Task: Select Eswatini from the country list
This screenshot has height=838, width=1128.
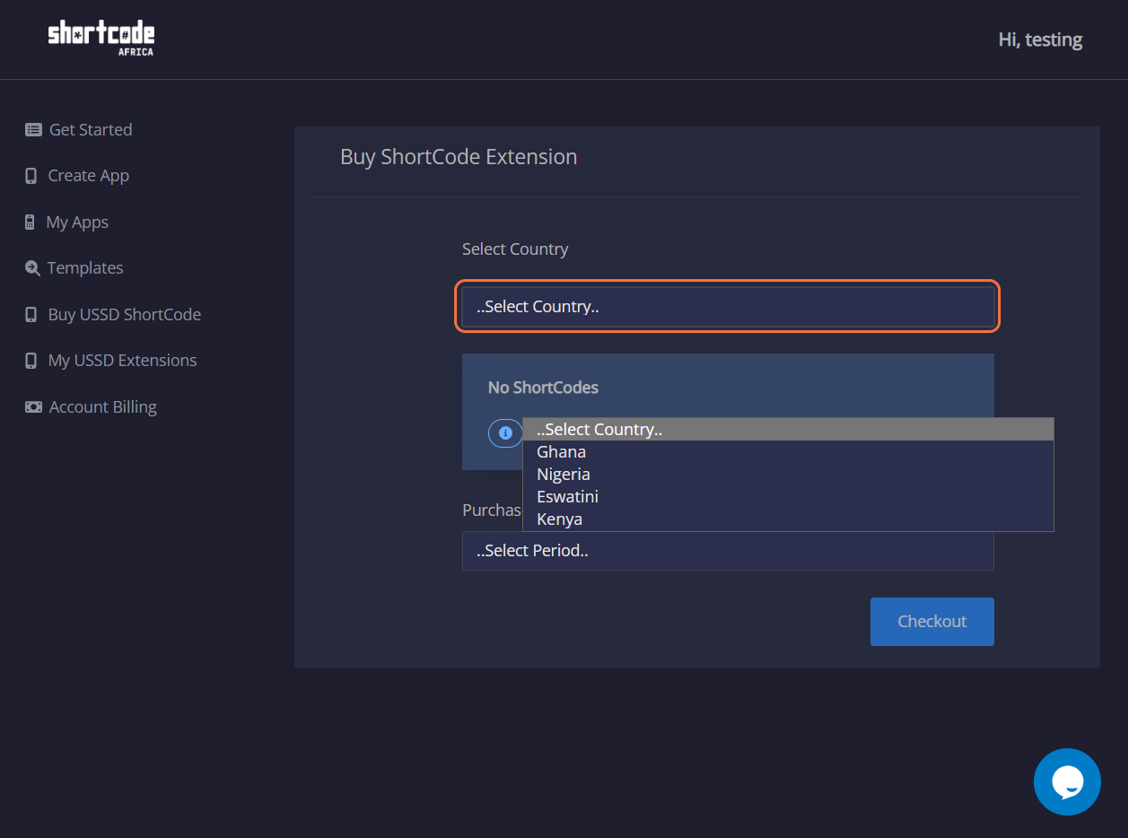Action: [x=788, y=497]
